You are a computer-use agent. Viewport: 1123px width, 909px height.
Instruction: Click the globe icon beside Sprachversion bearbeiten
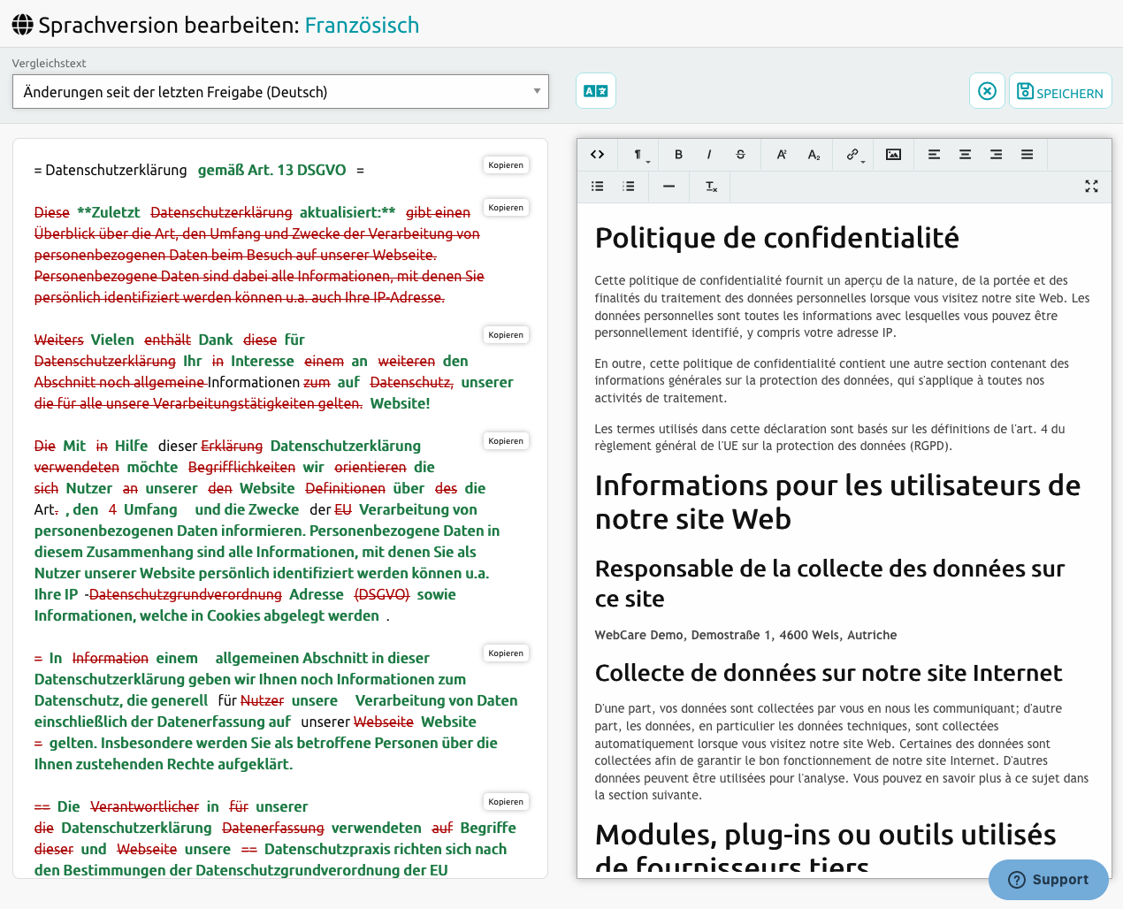23,25
